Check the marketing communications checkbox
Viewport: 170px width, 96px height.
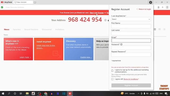(112, 71)
